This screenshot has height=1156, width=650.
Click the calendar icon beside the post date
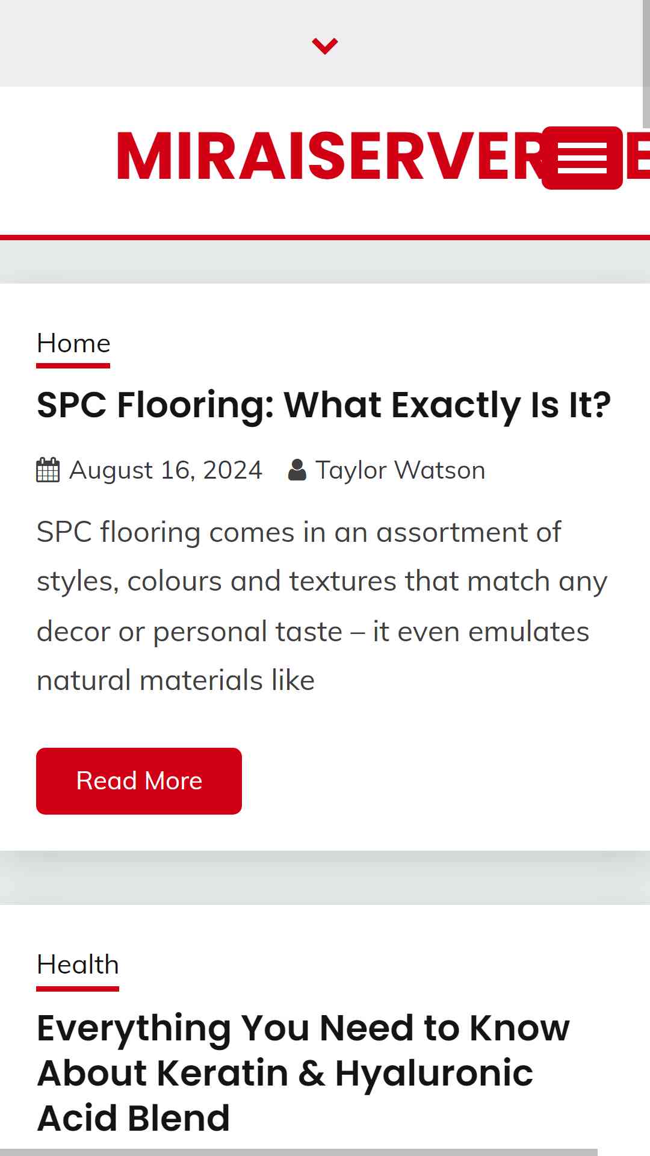(48, 470)
